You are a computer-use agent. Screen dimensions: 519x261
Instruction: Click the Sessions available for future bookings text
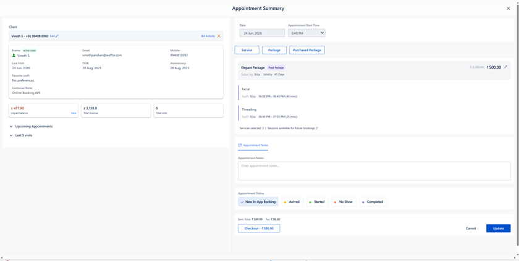293,128
